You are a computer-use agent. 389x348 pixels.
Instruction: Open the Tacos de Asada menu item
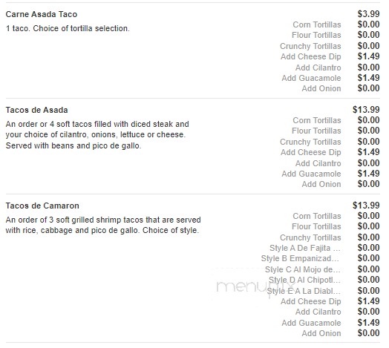36,110
